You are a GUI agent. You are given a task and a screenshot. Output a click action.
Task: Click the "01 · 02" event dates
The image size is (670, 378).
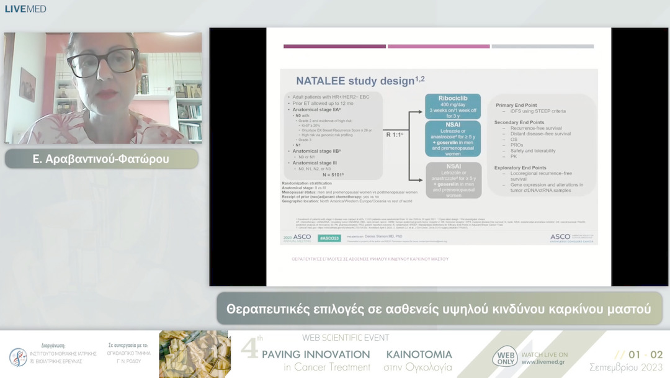coord(645,354)
